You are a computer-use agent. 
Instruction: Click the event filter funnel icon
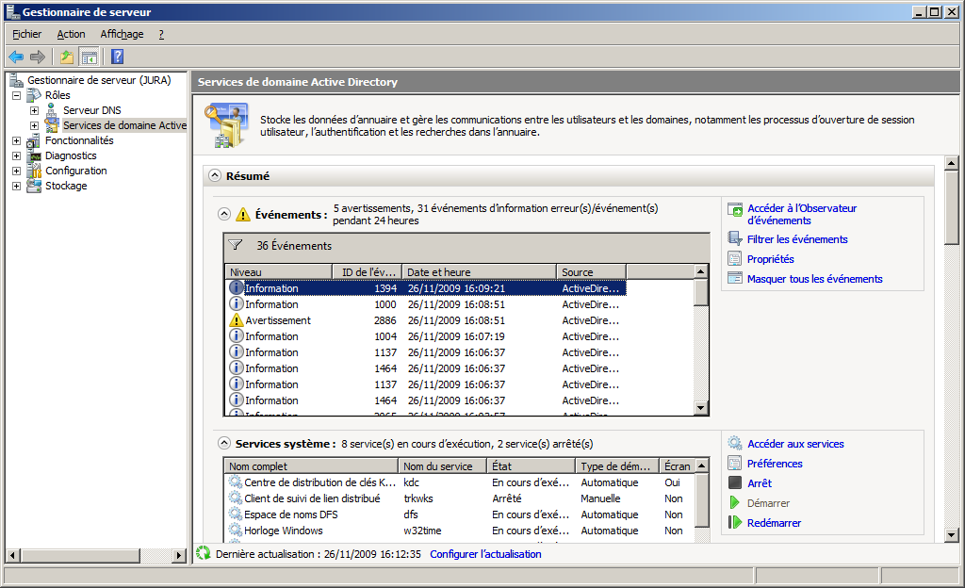pyautogui.click(x=237, y=245)
